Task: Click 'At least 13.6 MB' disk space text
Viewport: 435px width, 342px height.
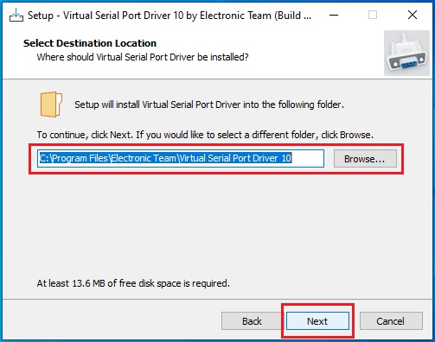Action: (133, 283)
